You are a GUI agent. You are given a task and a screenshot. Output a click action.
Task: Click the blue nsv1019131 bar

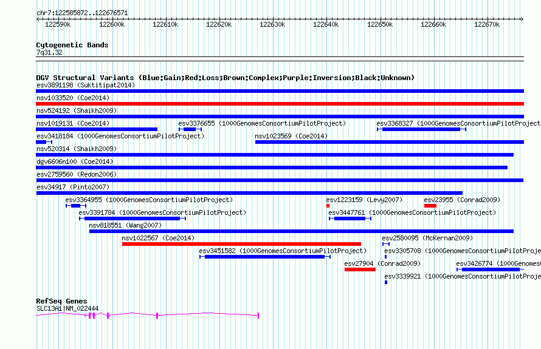click(x=97, y=129)
